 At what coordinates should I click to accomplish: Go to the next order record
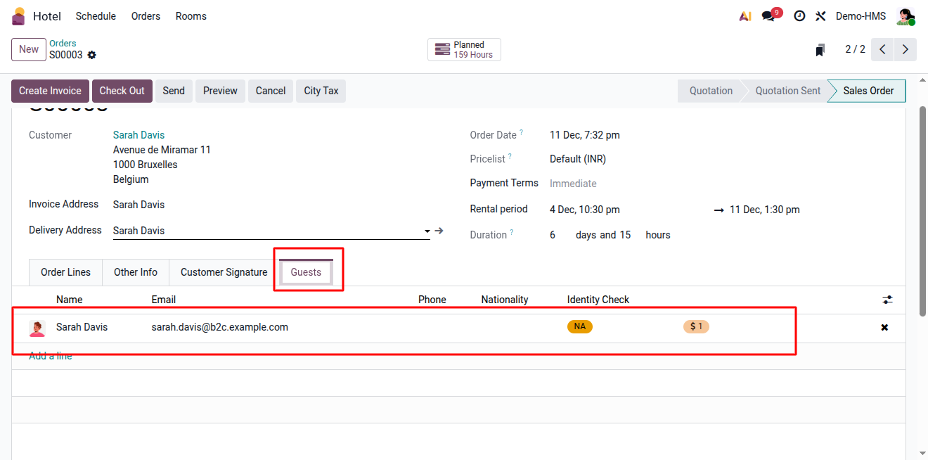905,50
